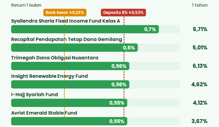This screenshot has height=127, width=219.
Task: Click the red Deposito 8% ±0,53% badge
Action: point(123,13)
